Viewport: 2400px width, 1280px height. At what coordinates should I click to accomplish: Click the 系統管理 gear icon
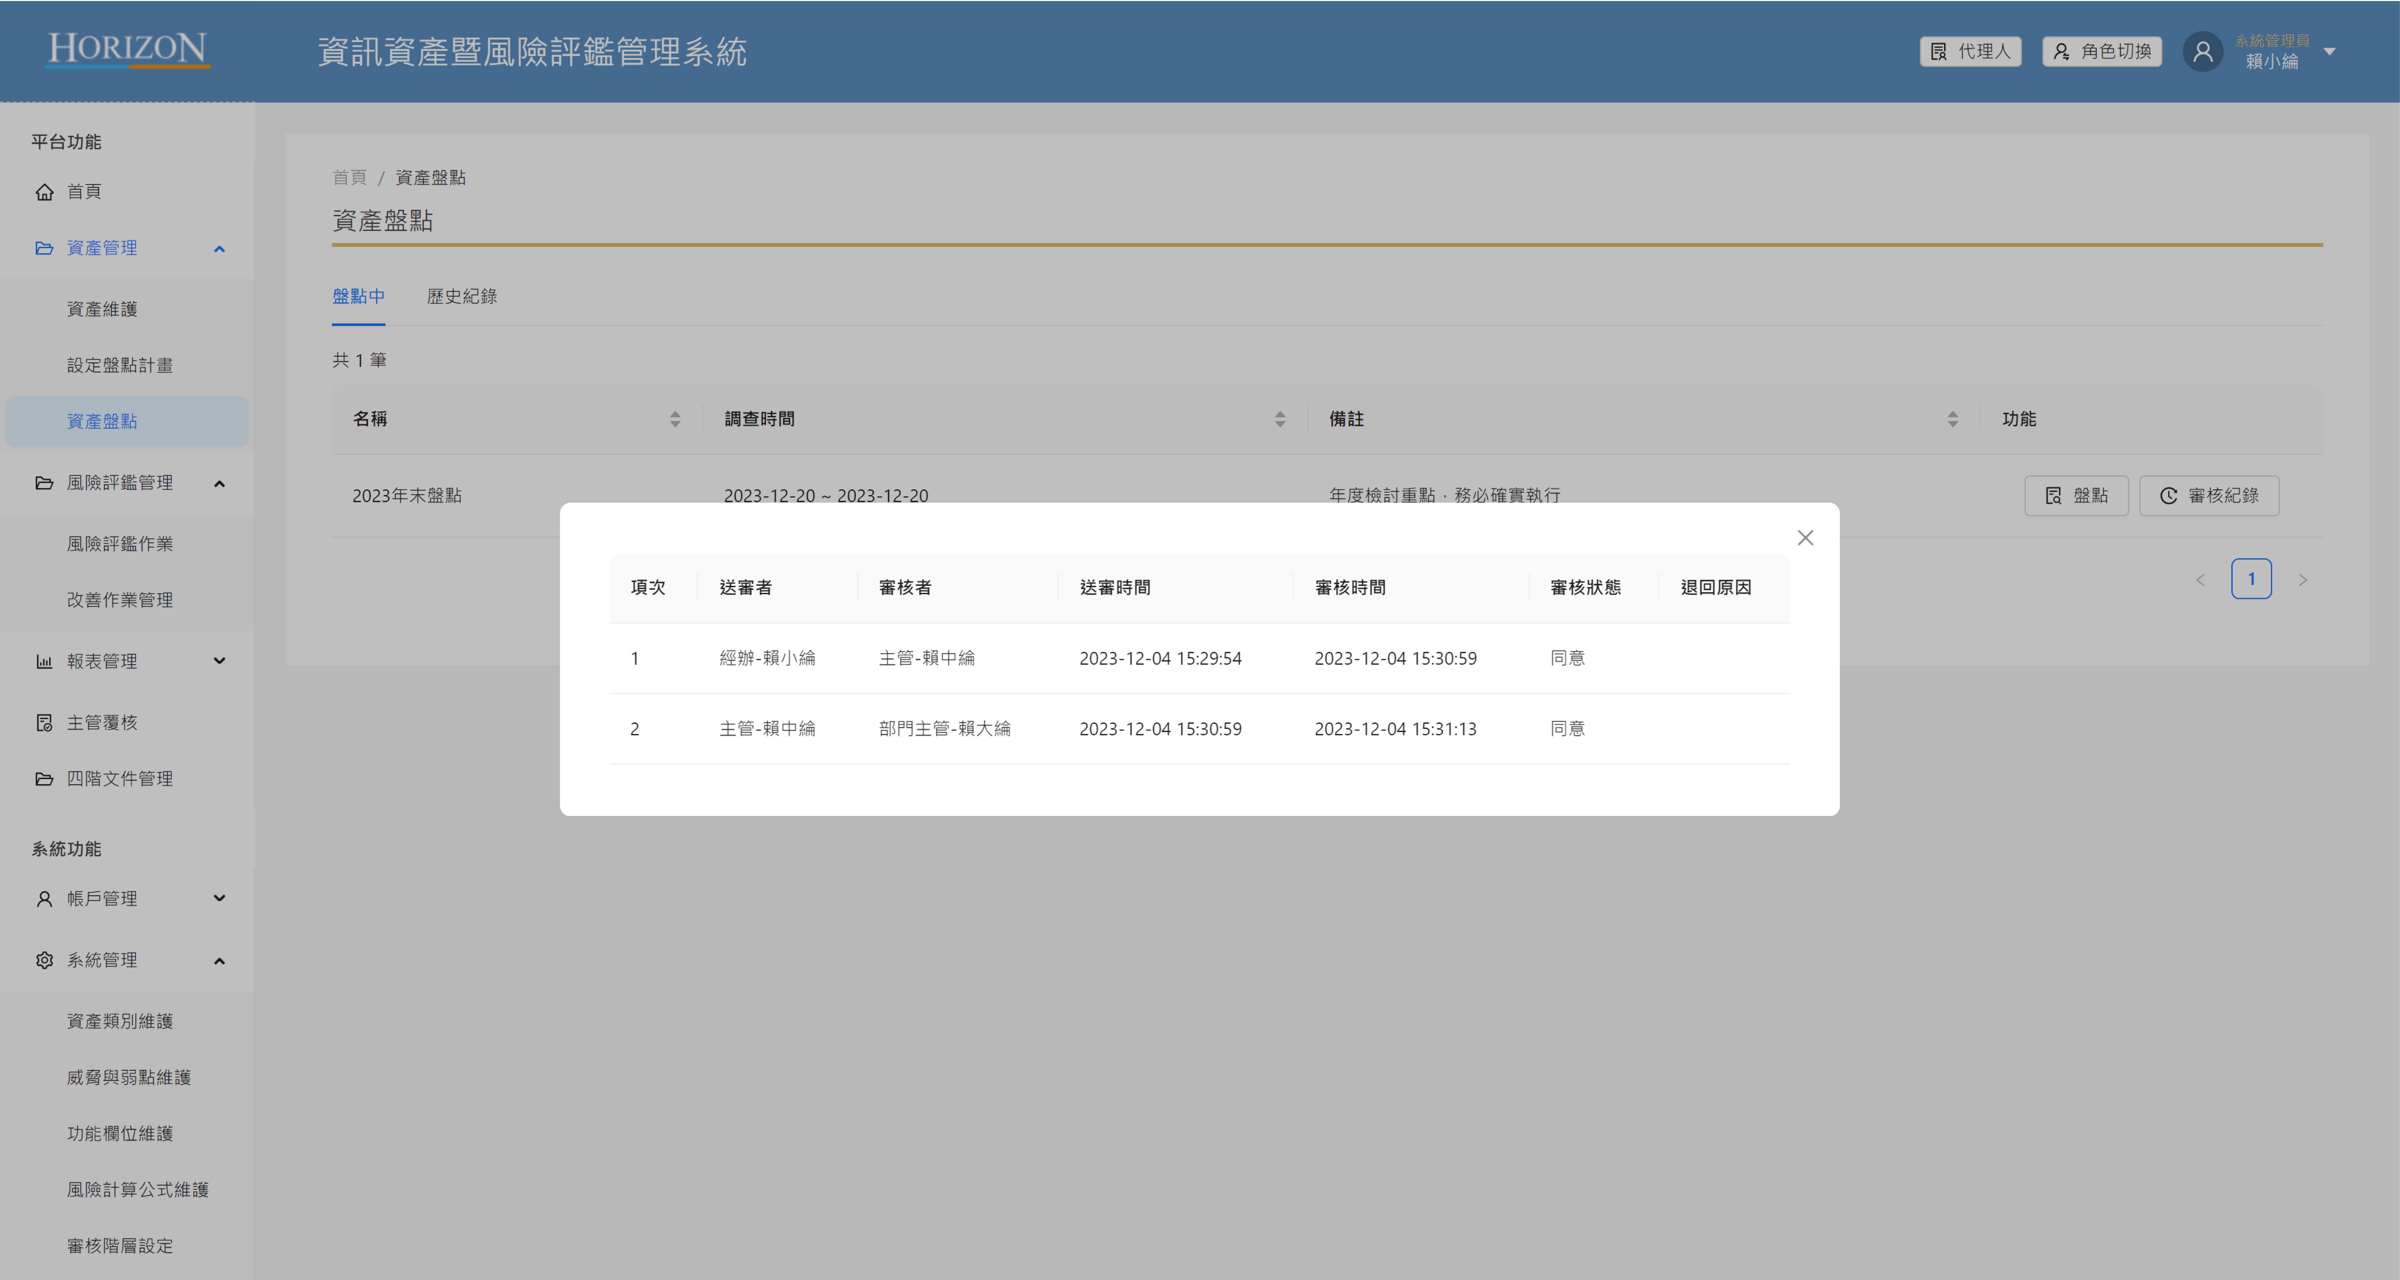pyautogui.click(x=44, y=961)
